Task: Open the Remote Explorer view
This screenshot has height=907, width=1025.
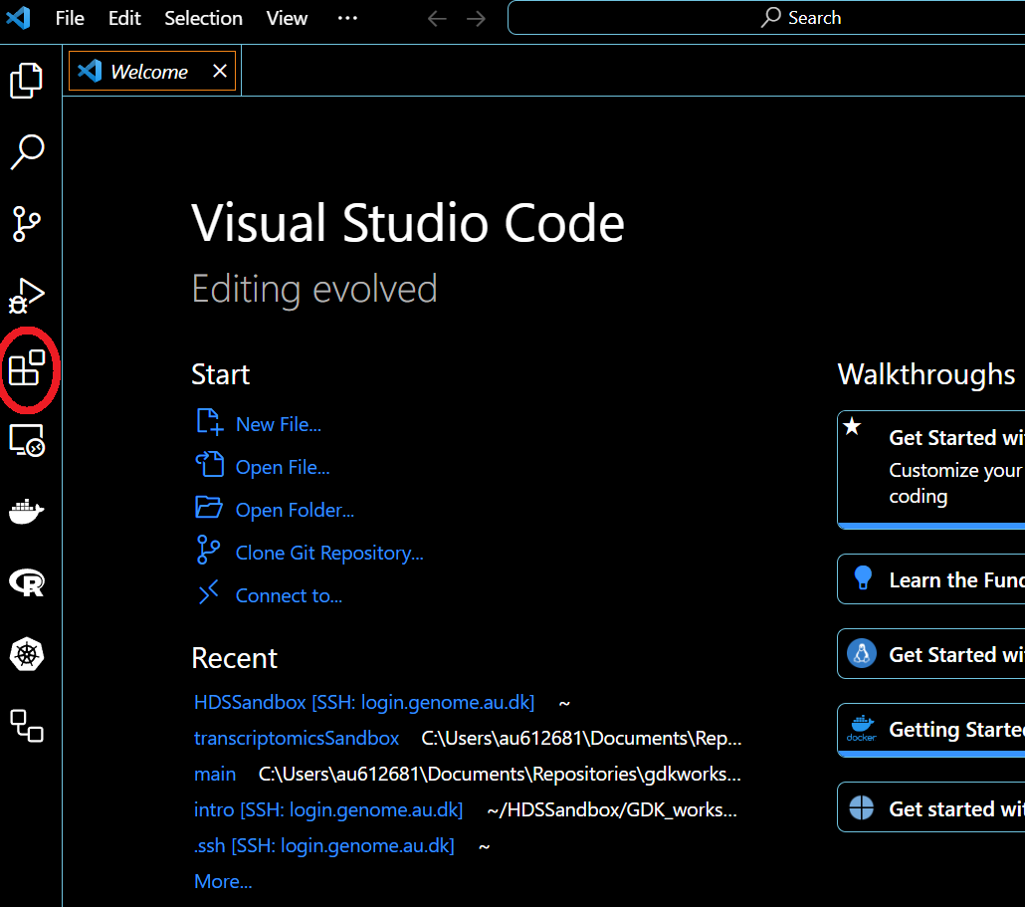Action: coord(27,440)
